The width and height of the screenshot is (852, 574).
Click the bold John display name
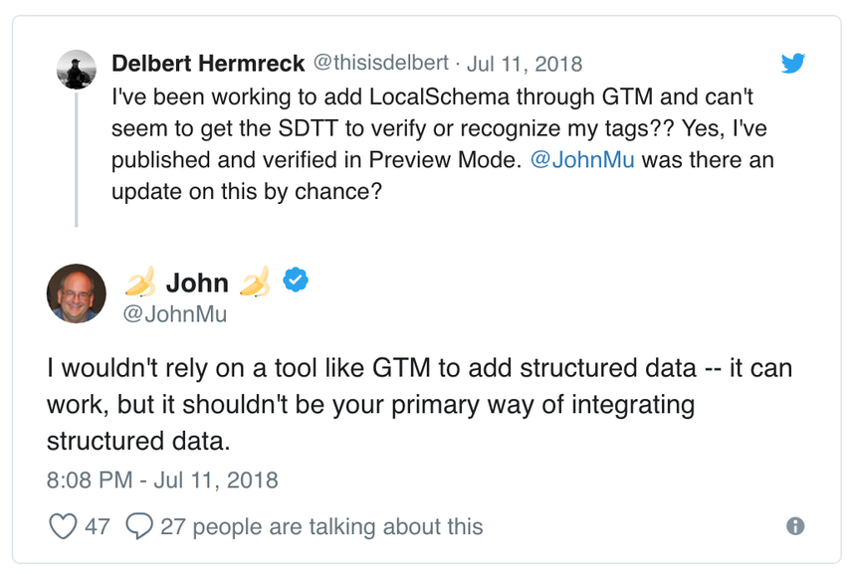click(197, 283)
